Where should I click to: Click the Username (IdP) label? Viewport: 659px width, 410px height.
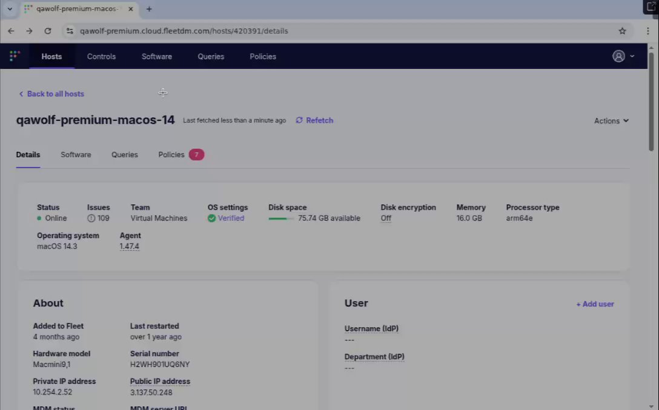(x=371, y=328)
